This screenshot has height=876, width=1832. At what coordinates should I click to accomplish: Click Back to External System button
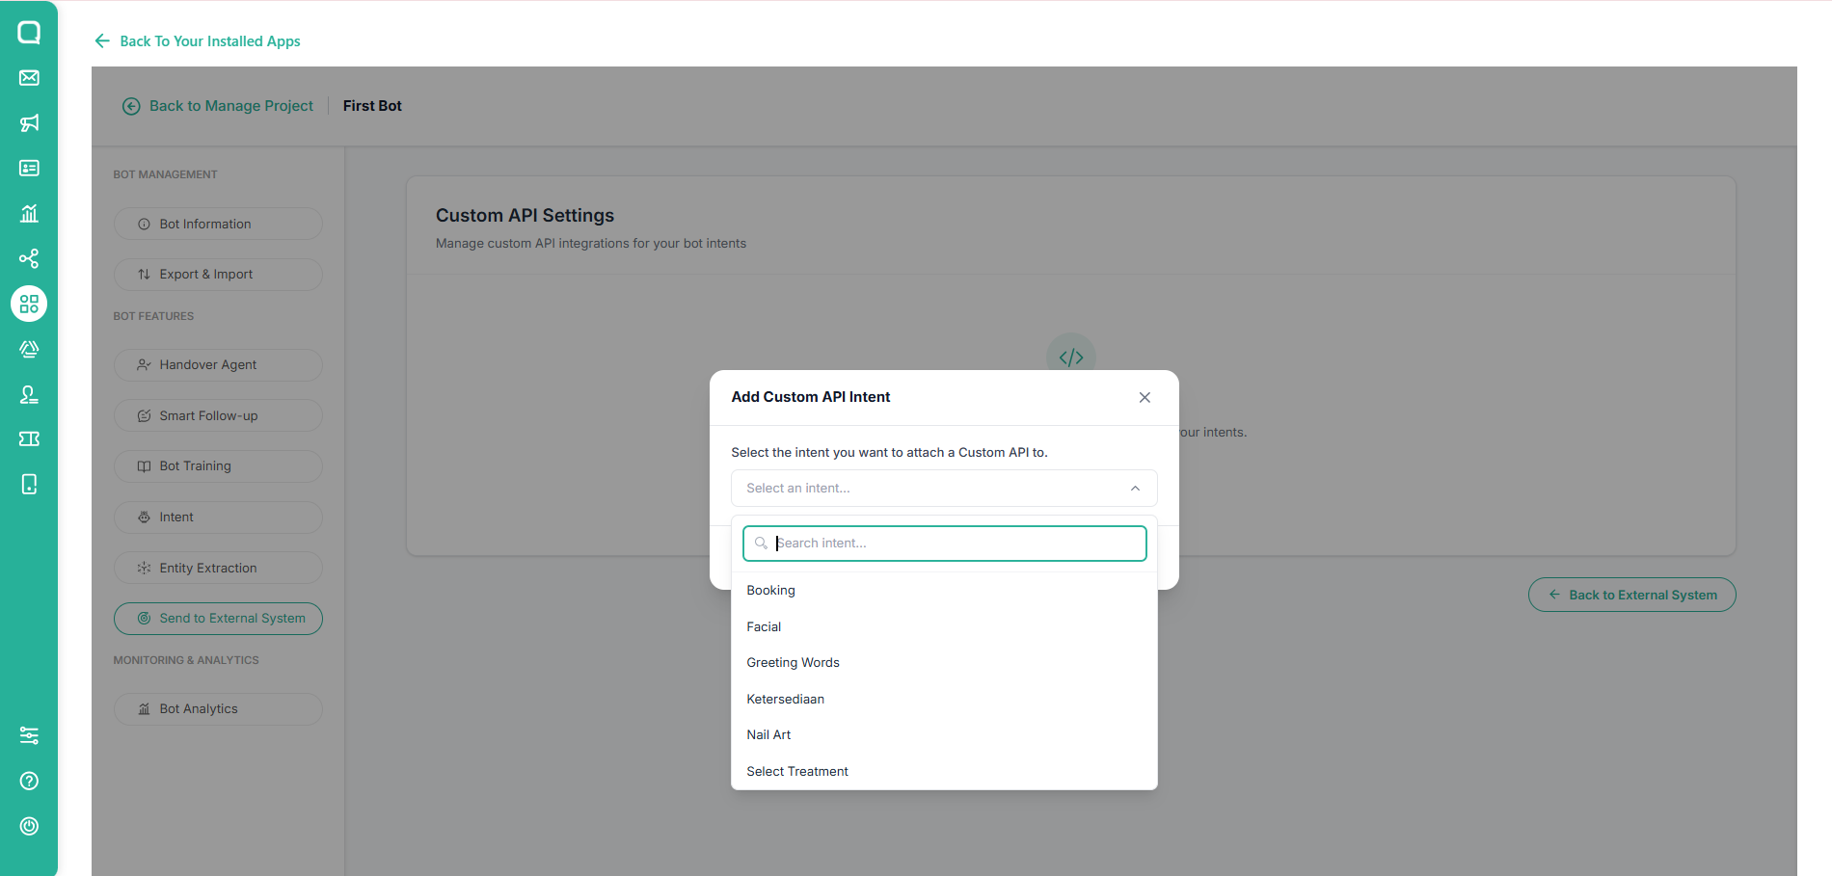click(x=1631, y=595)
